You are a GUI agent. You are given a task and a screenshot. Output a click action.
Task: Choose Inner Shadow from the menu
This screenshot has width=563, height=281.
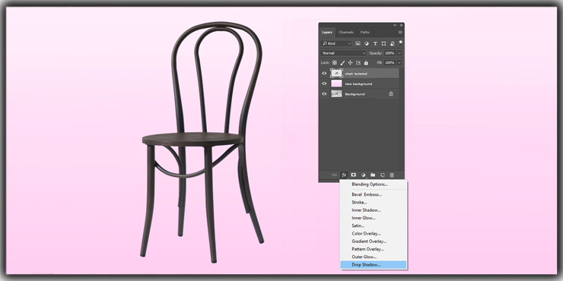(374, 210)
